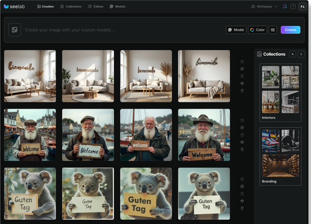The width and height of the screenshot is (311, 224).
Task: Go to the Edition tab
Action: pyautogui.click(x=96, y=7)
